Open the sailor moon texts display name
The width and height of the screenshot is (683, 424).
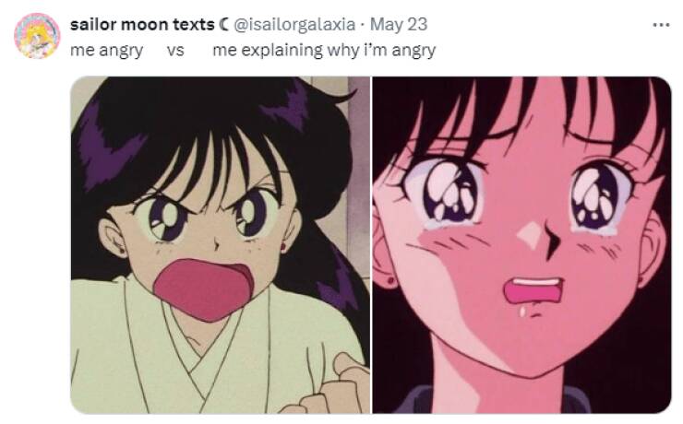(142, 25)
